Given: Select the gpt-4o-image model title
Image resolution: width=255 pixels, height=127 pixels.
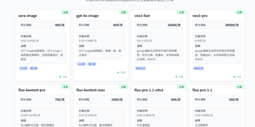Looking at the screenshot, I should pos(87,16).
